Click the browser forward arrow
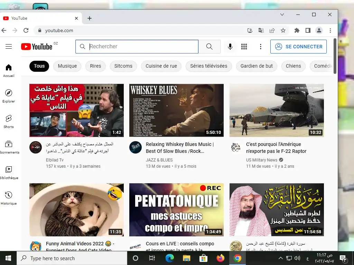 tap(15, 30)
